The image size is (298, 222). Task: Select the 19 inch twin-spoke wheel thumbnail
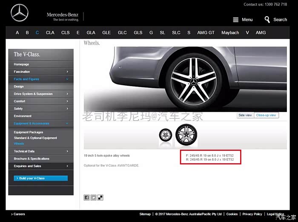coord(186,135)
